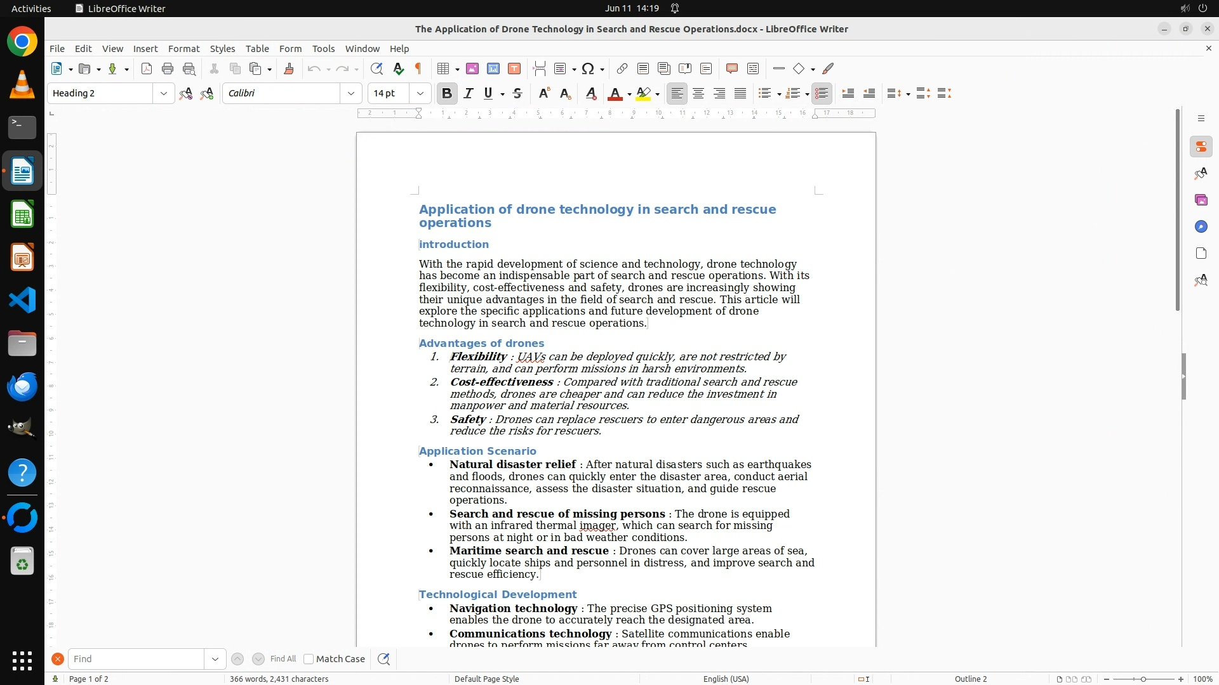1219x685 pixels.
Task: Toggle Italic formatting button
Action: 469,94
